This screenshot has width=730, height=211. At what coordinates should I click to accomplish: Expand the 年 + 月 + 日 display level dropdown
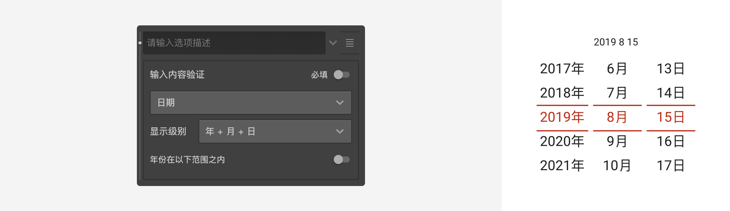pyautogui.click(x=275, y=131)
